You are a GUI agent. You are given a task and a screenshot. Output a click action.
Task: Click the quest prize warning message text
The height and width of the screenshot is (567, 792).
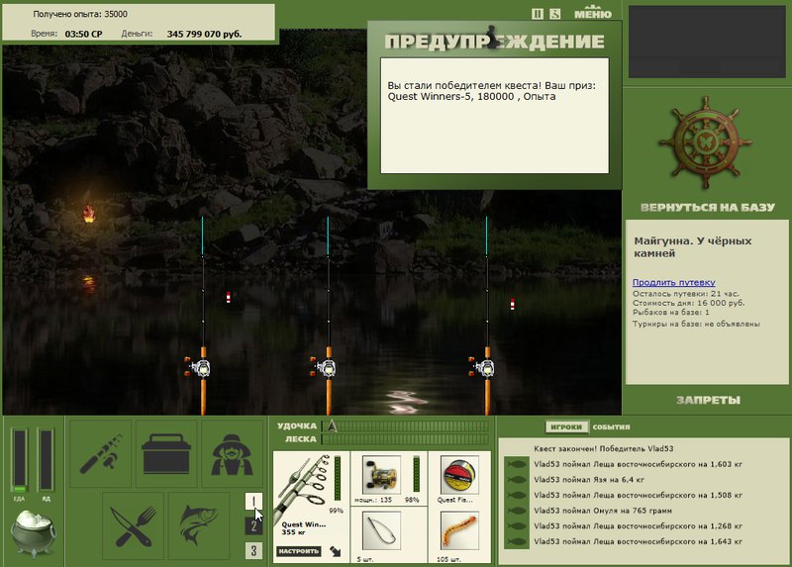491,91
